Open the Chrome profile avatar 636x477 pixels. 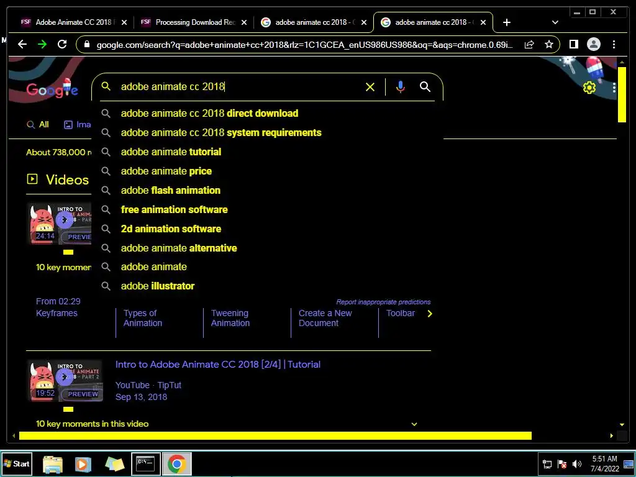coord(593,44)
